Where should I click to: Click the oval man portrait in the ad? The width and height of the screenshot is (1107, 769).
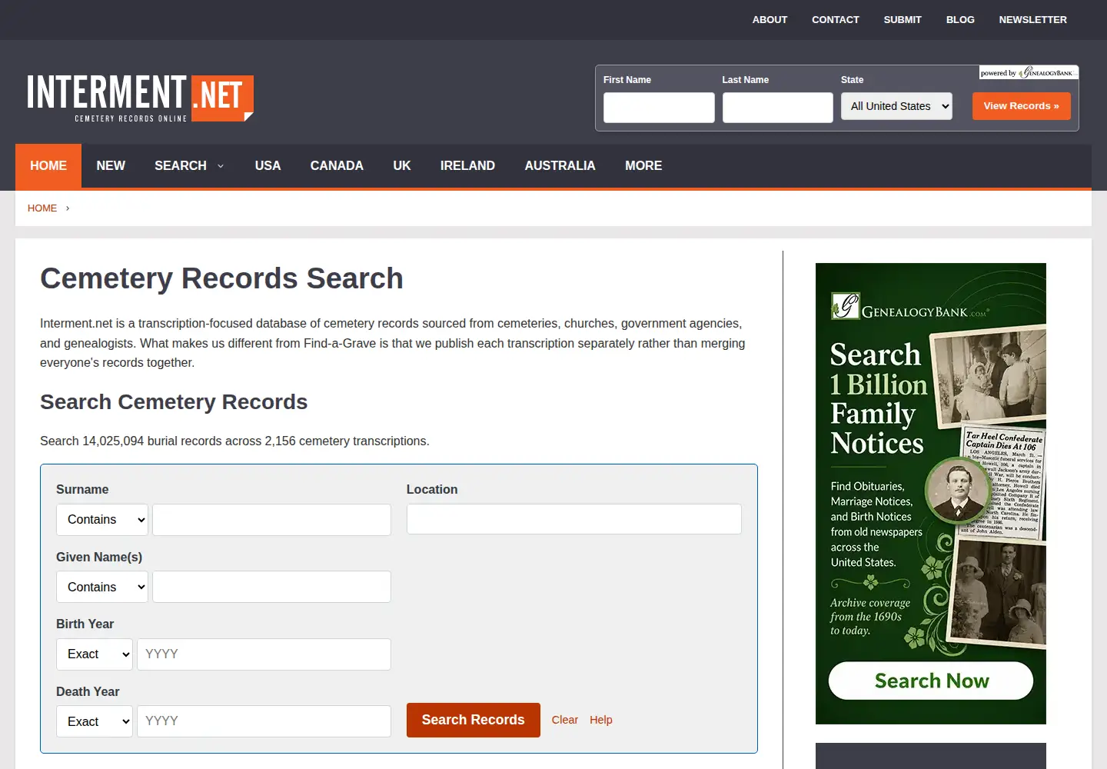(958, 491)
